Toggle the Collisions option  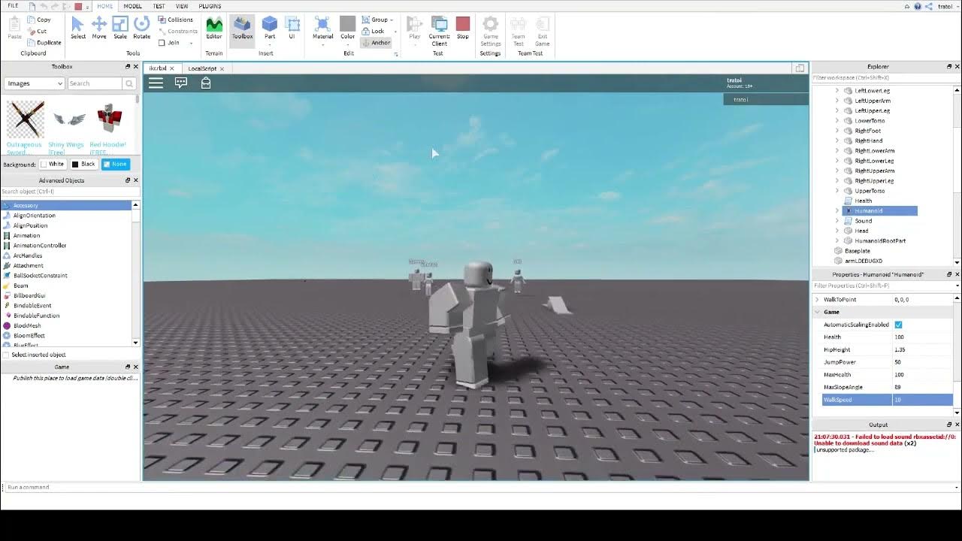176,20
